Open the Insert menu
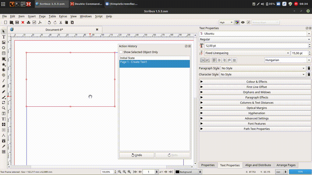Image resolution: width=312 pixels, height=175 pixels. (32, 16)
